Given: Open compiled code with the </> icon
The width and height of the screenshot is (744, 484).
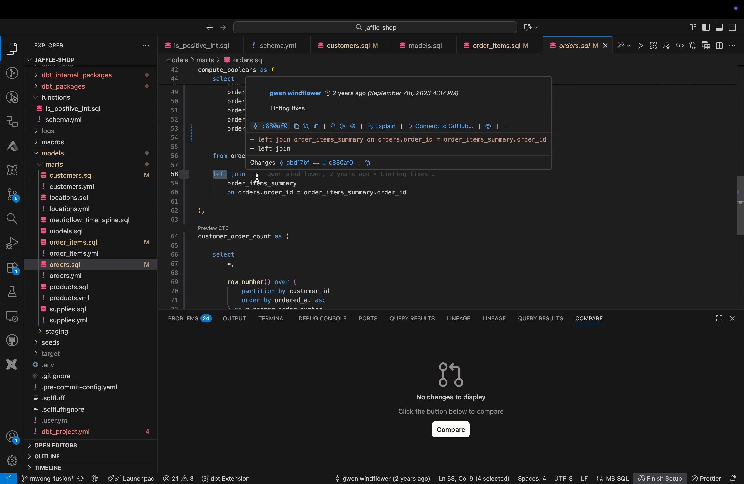Looking at the screenshot, I should pos(680,45).
